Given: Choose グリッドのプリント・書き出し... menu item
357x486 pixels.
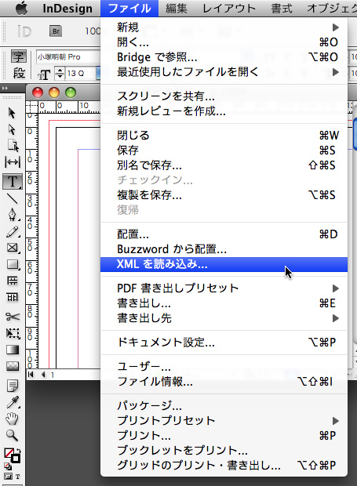Looking at the screenshot, I should pos(224,466).
